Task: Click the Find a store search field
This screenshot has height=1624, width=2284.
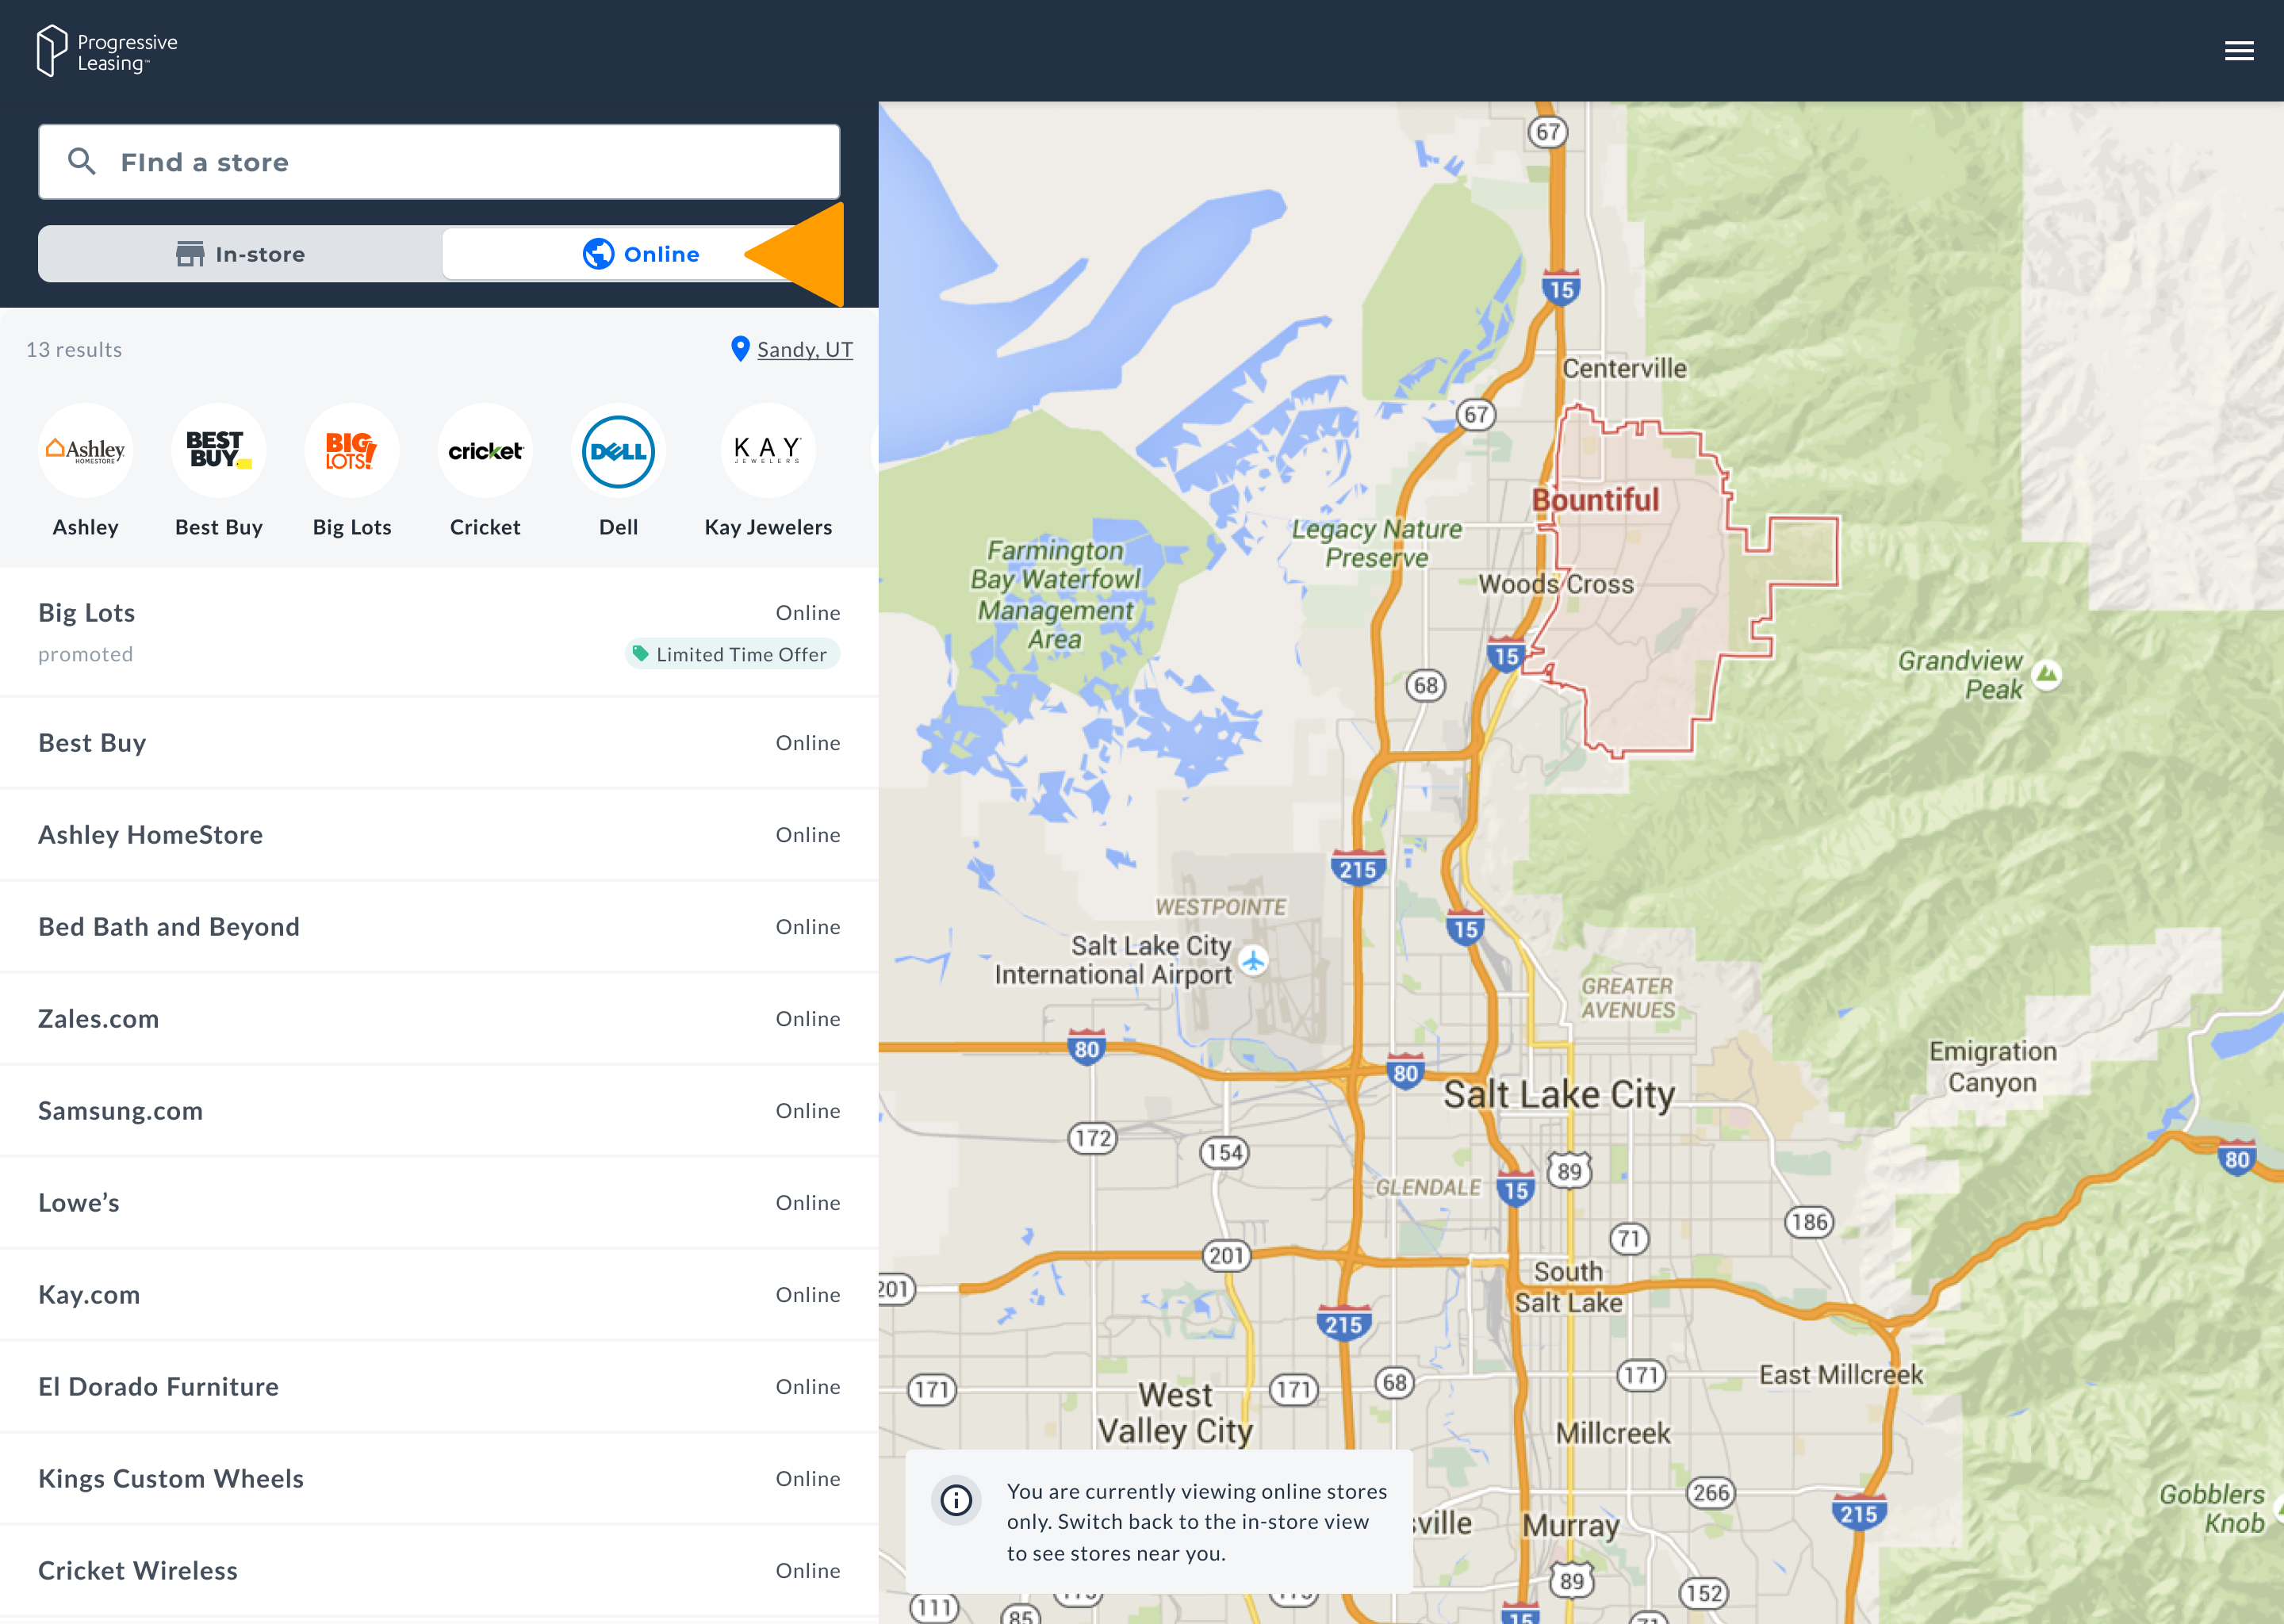Action: tap(439, 162)
